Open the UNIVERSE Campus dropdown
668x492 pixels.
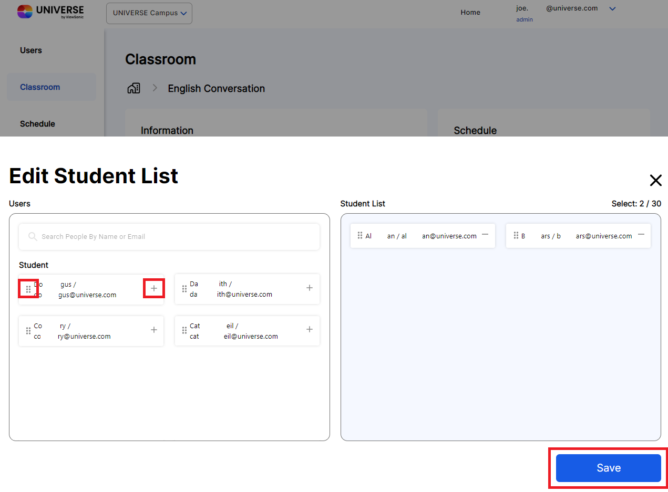(149, 13)
